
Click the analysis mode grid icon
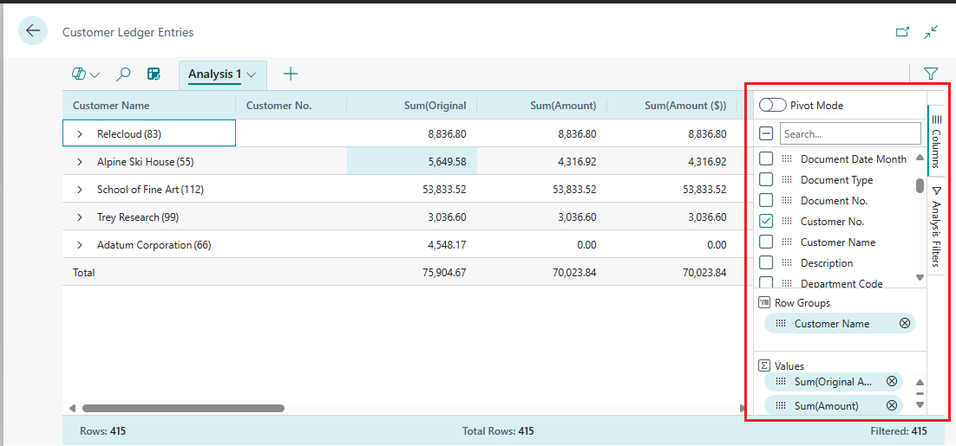pos(154,74)
